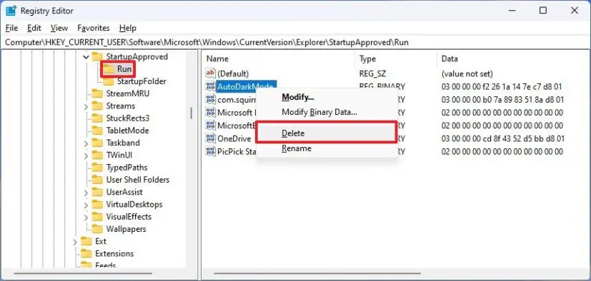Select the StuckRects3 folder icon
The image size is (591, 281).
(98, 118)
